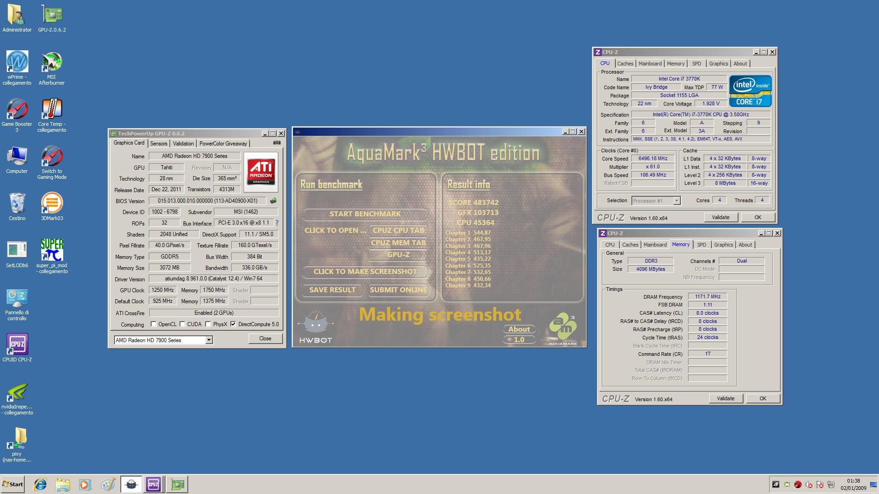Image resolution: width=879 pixels, height=494 pixels.
Task: Open the GPU-Z.0.6.2 desktop icon
Action: 52,18
